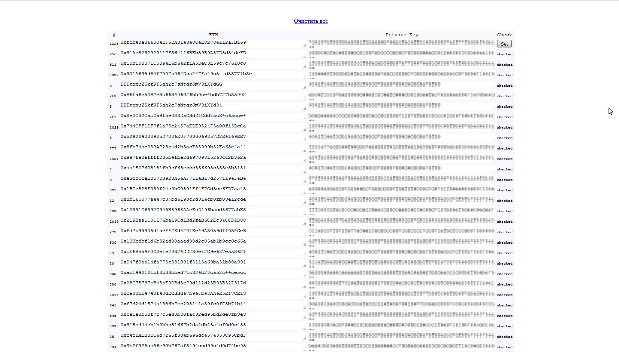Focus the Private Key field in row 541
619x352 pixels.
[402, 305]
